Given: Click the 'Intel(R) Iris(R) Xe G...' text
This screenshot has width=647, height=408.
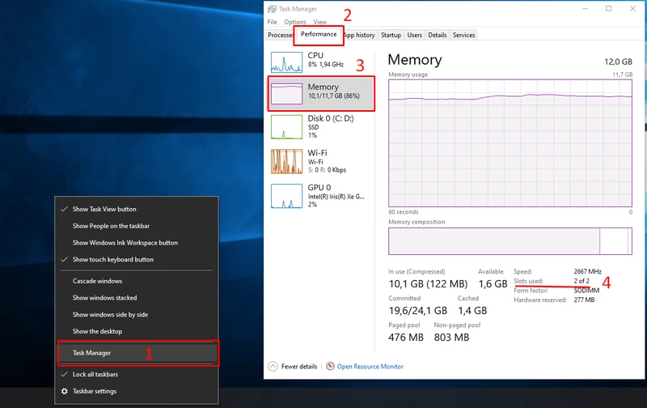Looking at the screenshot, I should point(336,197).
